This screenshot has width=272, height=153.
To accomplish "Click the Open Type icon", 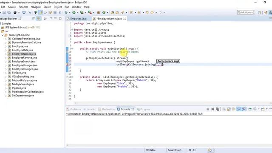I will [112, 12].
